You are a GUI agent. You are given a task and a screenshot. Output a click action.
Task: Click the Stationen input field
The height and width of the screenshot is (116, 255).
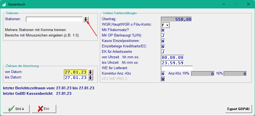[x=54, y=19]
